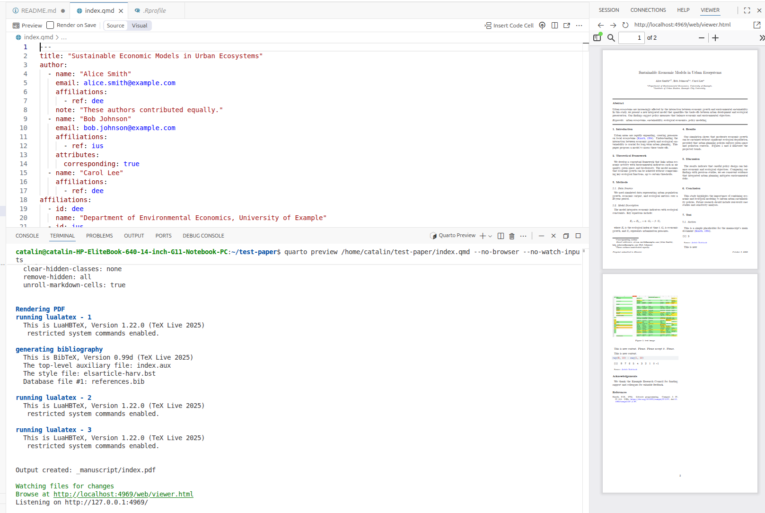This screenshot has height=513, width=765.
Task: Split the editor with split icon
Action: pos(554,26)
